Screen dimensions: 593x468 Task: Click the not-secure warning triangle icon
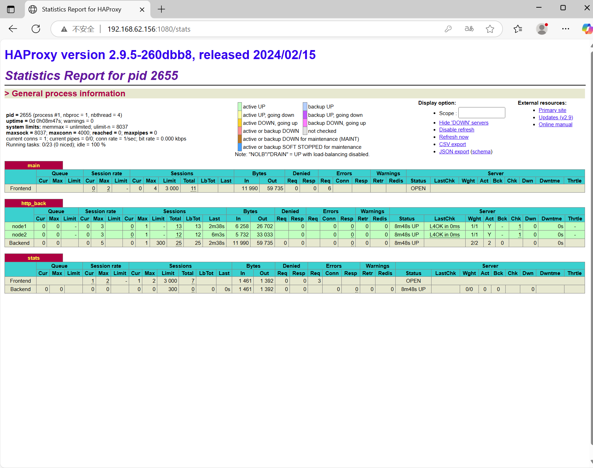64,29
